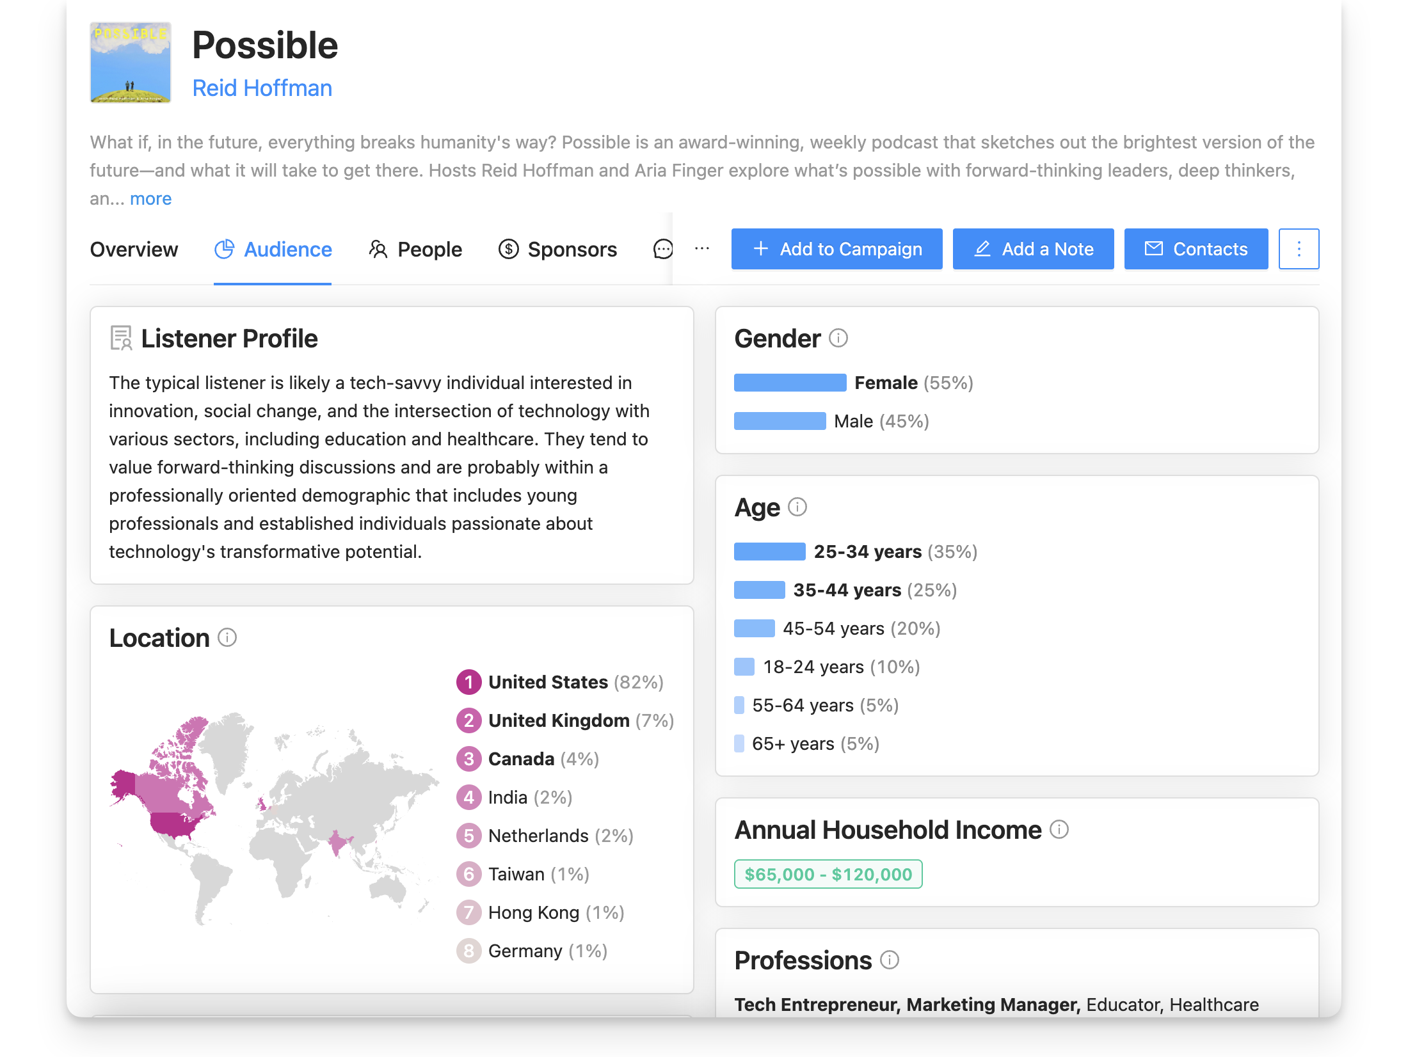Click the $65,000 - $120,000 income badge
The height and width of the screenshot is (1057, 1408).
pos(828,874)
